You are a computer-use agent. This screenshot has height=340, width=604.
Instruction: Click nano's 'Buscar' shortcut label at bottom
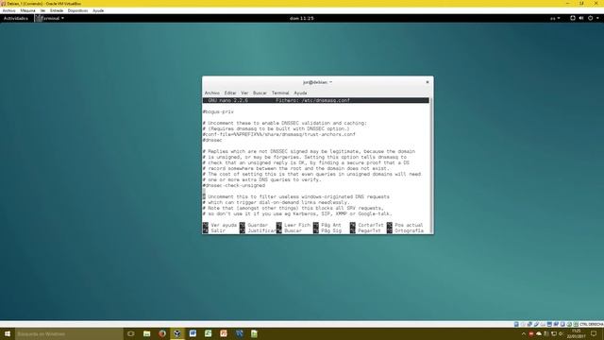pos(294,230)
